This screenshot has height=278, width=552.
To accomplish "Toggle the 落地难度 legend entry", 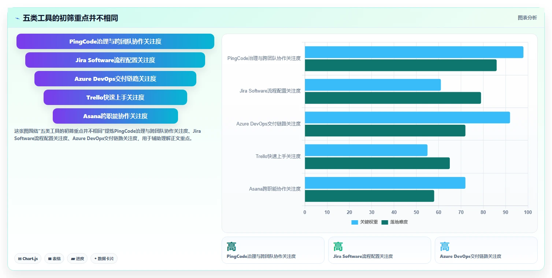I will (394, 222).
